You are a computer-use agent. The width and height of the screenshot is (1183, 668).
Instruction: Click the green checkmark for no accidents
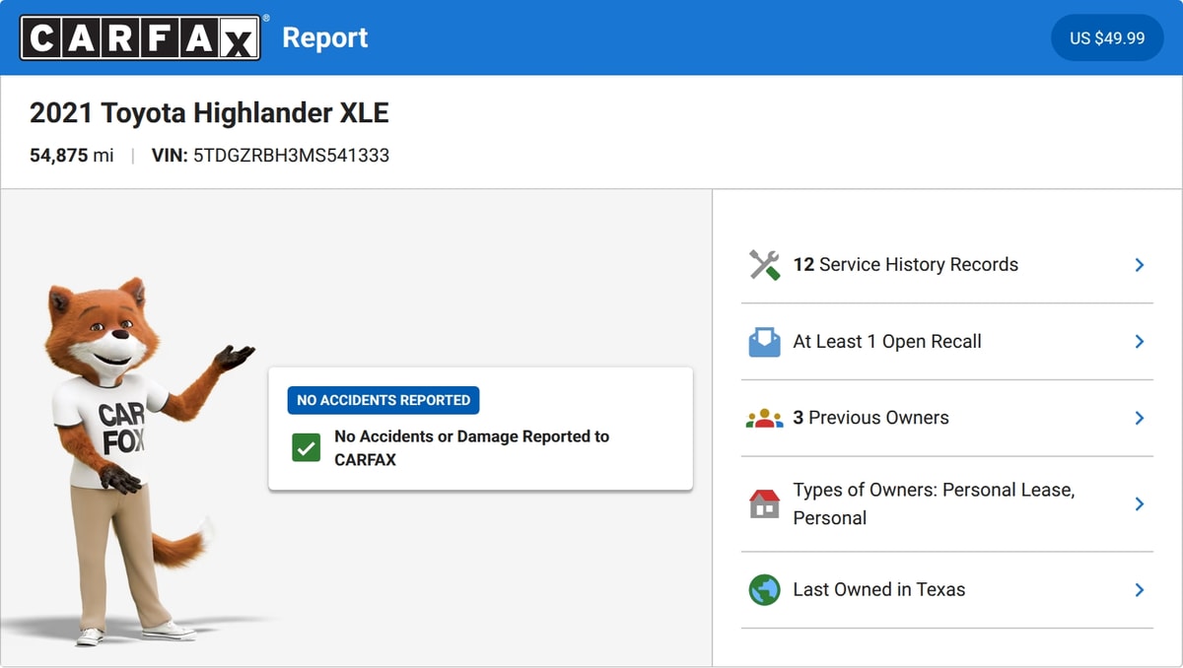pyautogui.click(x=306, y=448)
